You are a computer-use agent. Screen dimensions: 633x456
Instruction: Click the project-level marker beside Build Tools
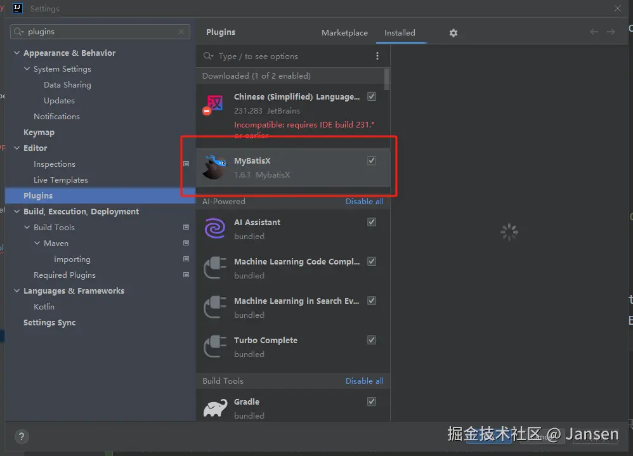186,227
